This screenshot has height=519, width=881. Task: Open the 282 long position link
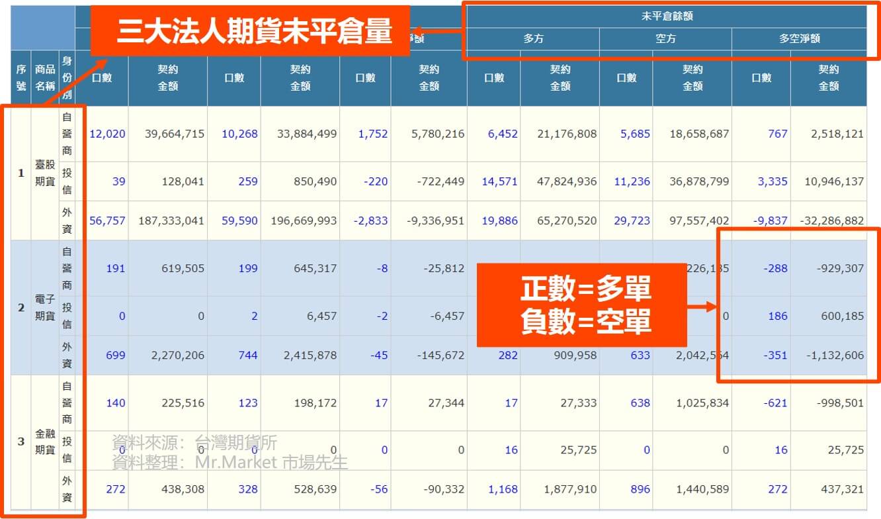pyautogui.click(x=508, y=355)
